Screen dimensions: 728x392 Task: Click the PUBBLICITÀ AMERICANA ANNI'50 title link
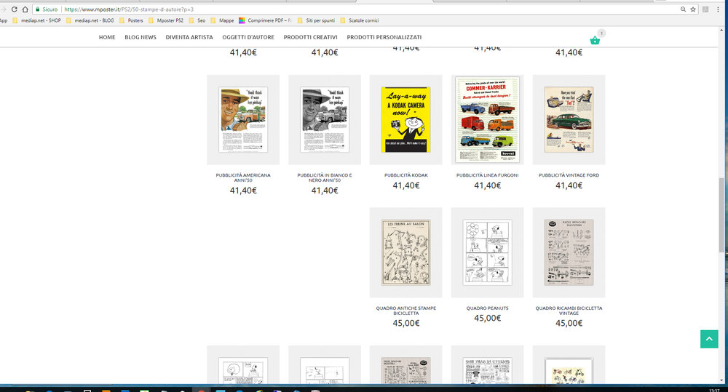[243, 177]
